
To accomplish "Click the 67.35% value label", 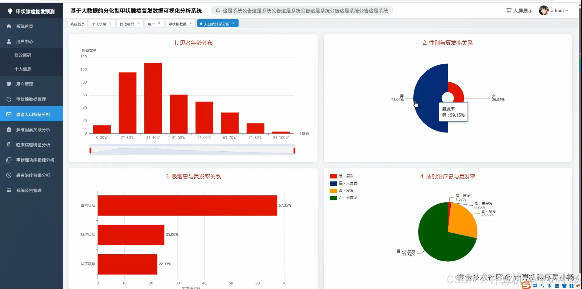I will [285, 205].
